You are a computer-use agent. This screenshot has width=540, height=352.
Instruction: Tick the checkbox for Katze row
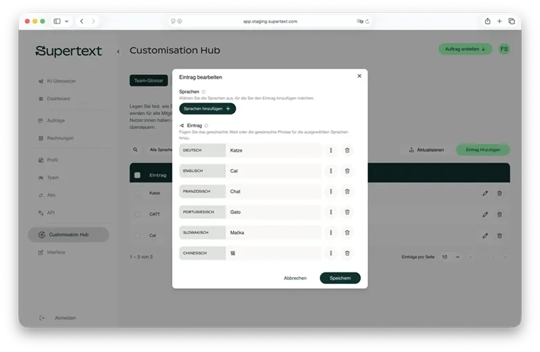(137, 193)
